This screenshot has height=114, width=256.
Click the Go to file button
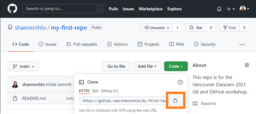[116, 66]
